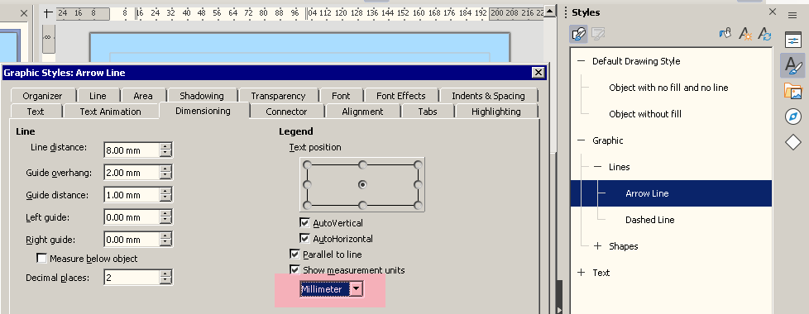The width and height of the screenshot is (809, 314).
Task: Click the Line distance spinner arrows
Action: (165, 150)
